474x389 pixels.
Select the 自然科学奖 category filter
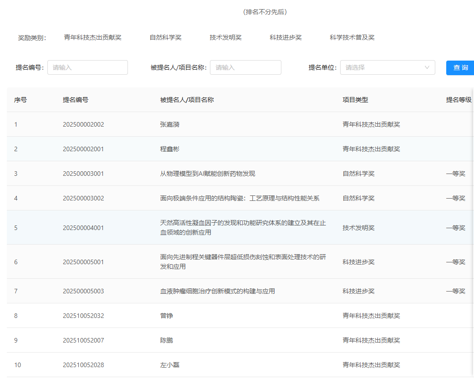165,38
